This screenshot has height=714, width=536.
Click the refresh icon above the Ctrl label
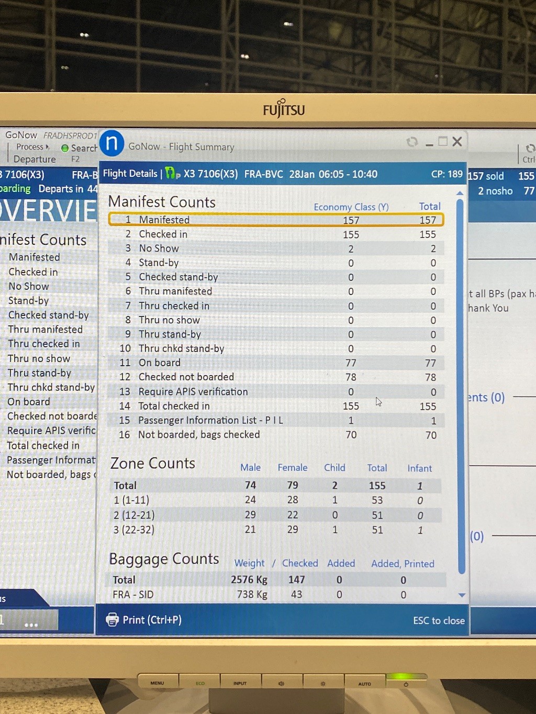click(x=530, y=149)
